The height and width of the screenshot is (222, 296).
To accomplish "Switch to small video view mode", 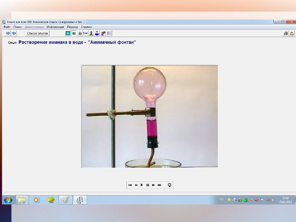I will (x=74, y=33).
